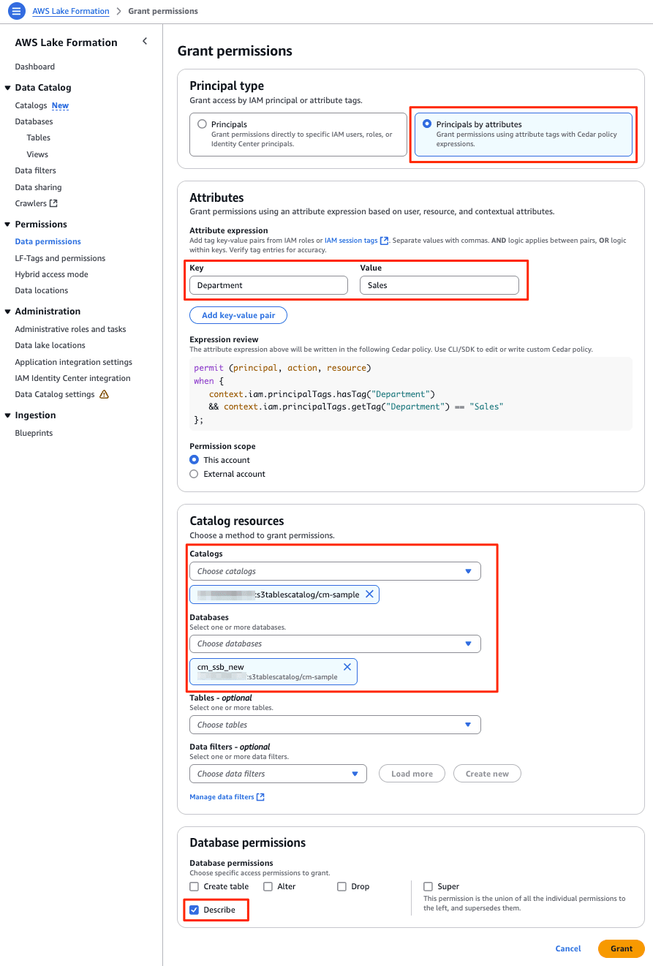The width and height of the screenshot is (653, 966).
Task: Click the Create new button
Action: [487, 774]
